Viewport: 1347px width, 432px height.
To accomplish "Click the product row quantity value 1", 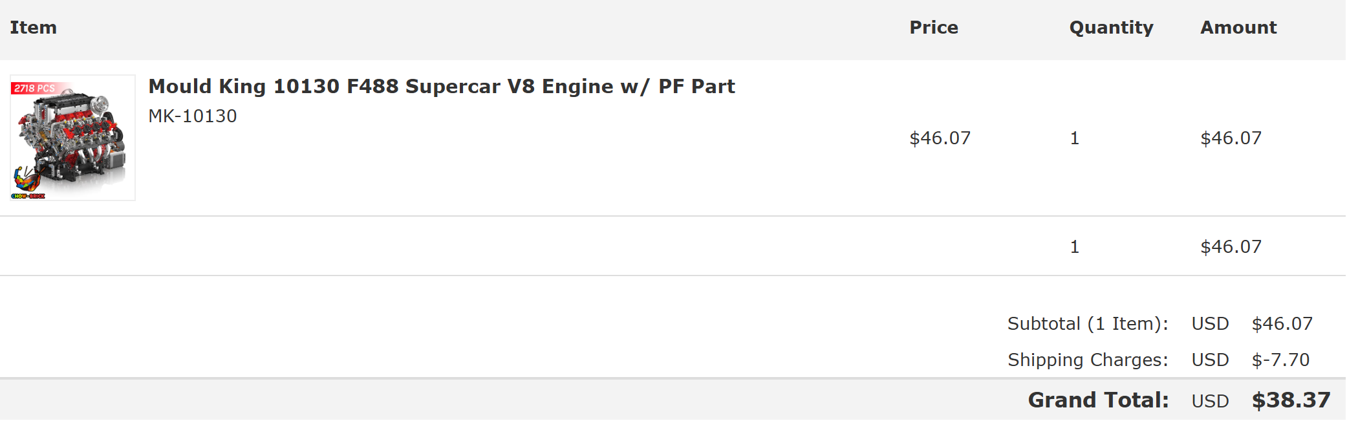I will tap(1075, 138).
